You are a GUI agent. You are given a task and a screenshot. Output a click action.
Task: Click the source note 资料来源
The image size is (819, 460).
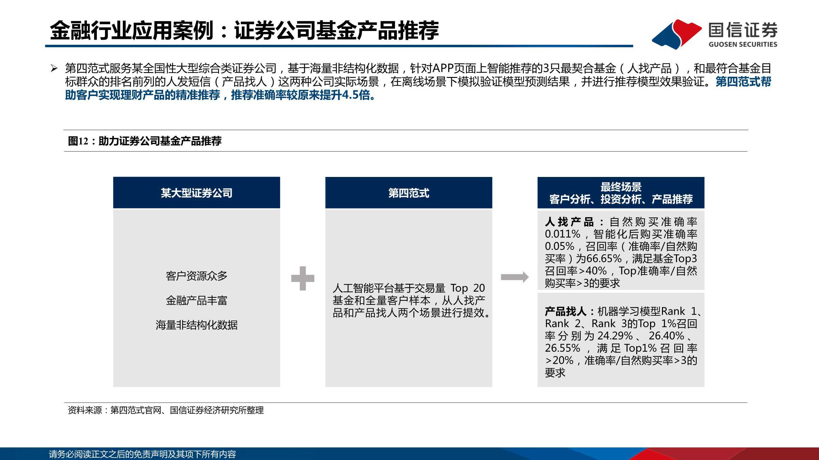(166, 410)
